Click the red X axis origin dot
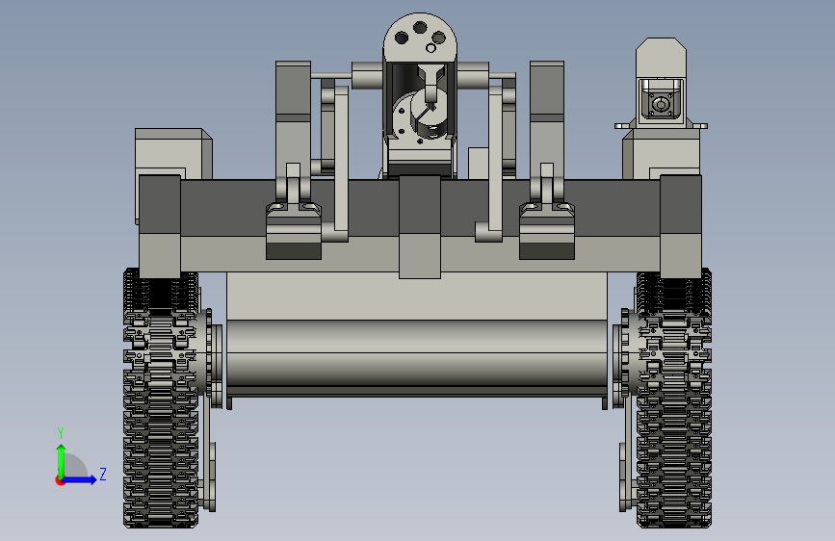Screen dimensions: 835x541 (60, 480)
